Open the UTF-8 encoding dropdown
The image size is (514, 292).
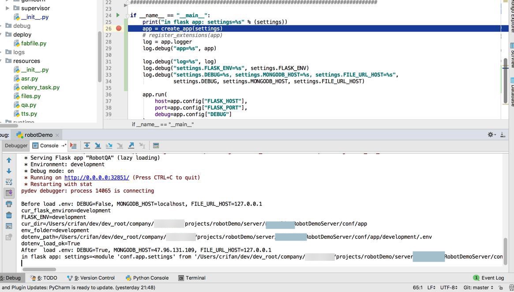449,288
